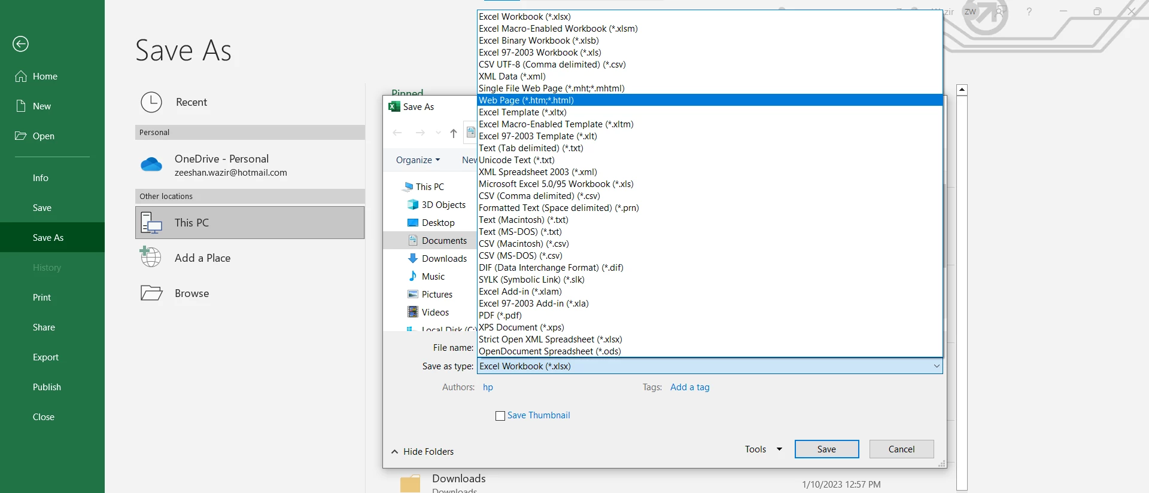Click the backstage list scroll up arrow
This screenshot has height=493, width=1149.
click(x=962, y=90)
